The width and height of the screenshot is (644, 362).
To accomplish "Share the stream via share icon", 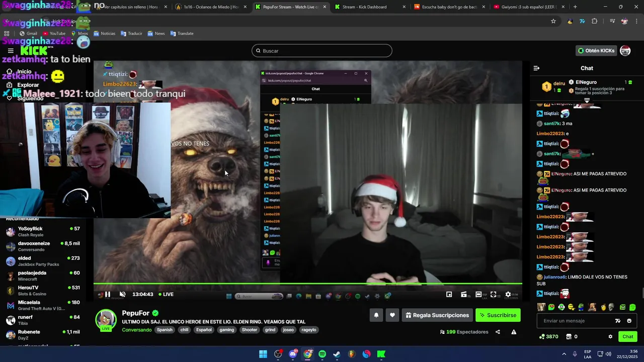I will [x=498, y=332].
